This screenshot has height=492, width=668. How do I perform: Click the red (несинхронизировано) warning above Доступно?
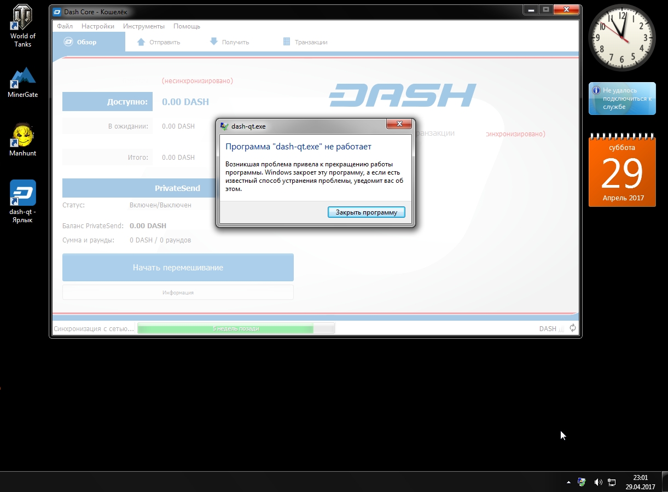[198, 81]
